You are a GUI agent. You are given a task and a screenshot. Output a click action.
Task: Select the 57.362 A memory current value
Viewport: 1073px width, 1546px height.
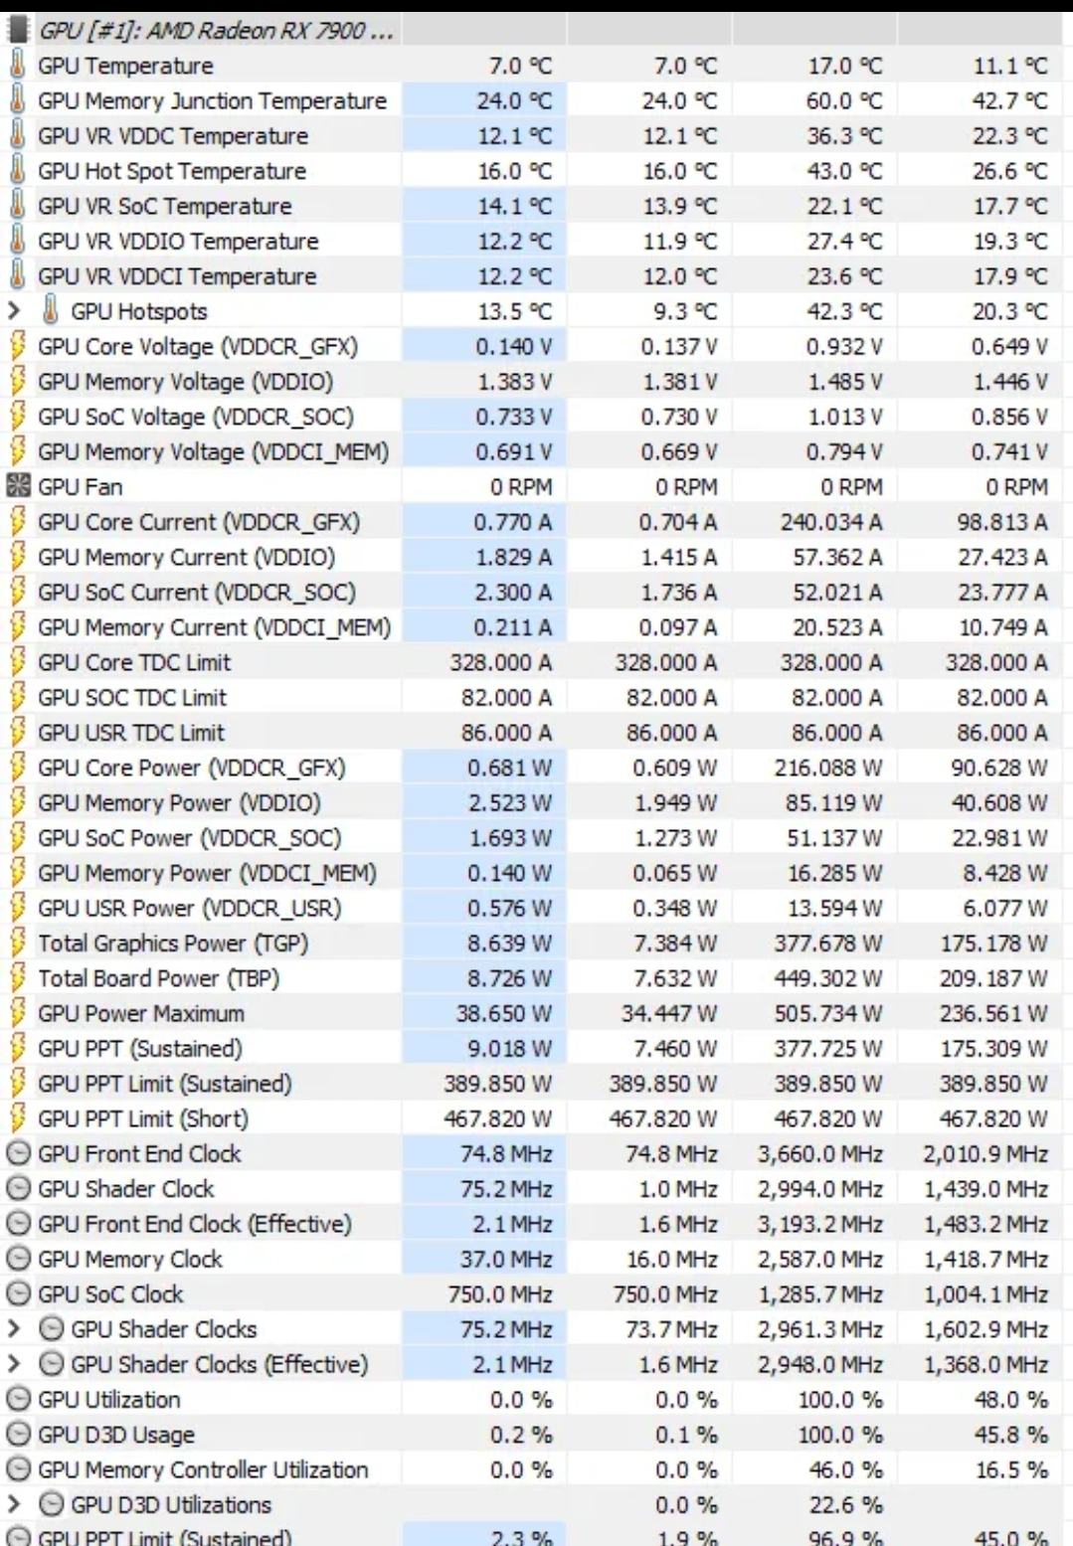point(837,557)
